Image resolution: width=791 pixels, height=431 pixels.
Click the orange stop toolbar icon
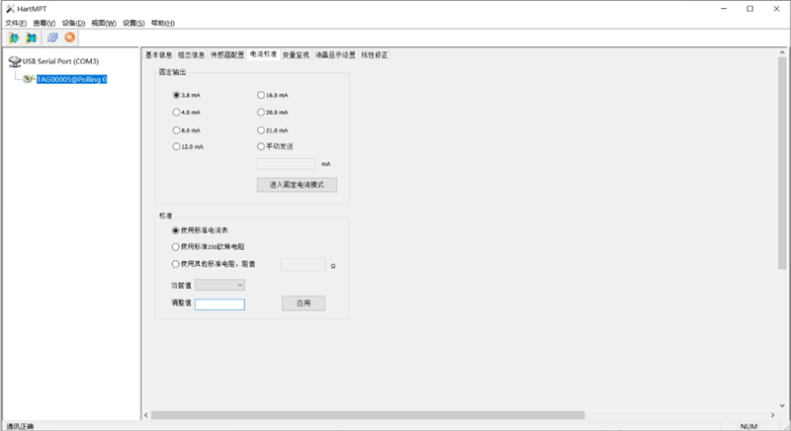69,38
